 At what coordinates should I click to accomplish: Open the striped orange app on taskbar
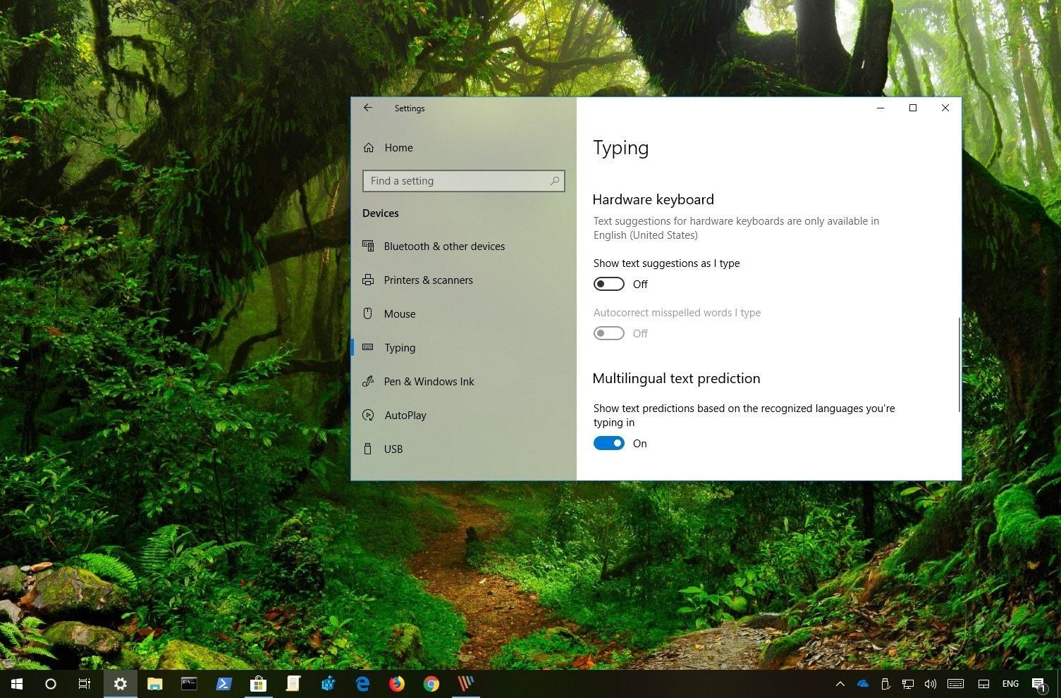466,683
